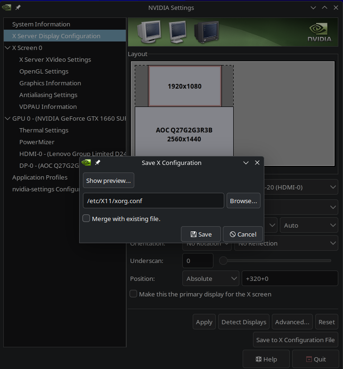
Task: Close the Save X Configuration dialog
Action: pyautogui.click(x=257, y=163)
